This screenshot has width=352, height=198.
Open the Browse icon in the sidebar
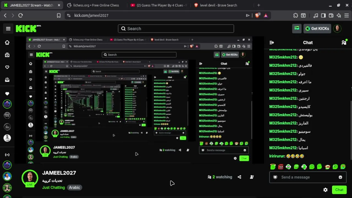(x=7, y=55)
